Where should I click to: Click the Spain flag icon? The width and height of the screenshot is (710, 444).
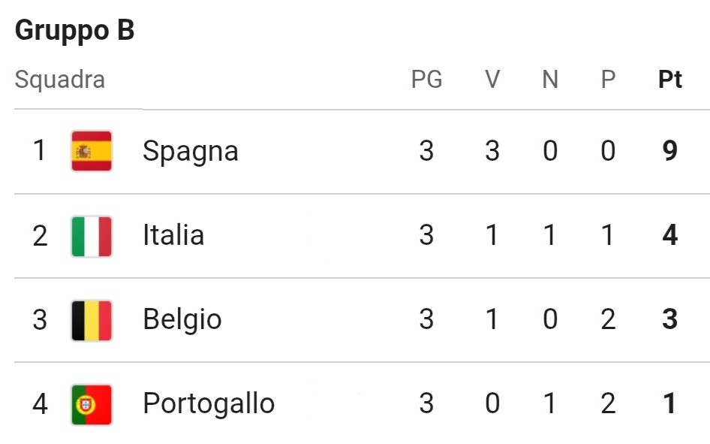click(92, 151)
